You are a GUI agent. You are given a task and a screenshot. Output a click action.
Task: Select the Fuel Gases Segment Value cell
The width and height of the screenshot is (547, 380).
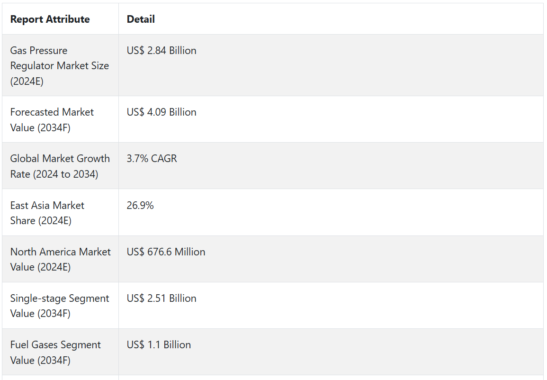point(55,352)
